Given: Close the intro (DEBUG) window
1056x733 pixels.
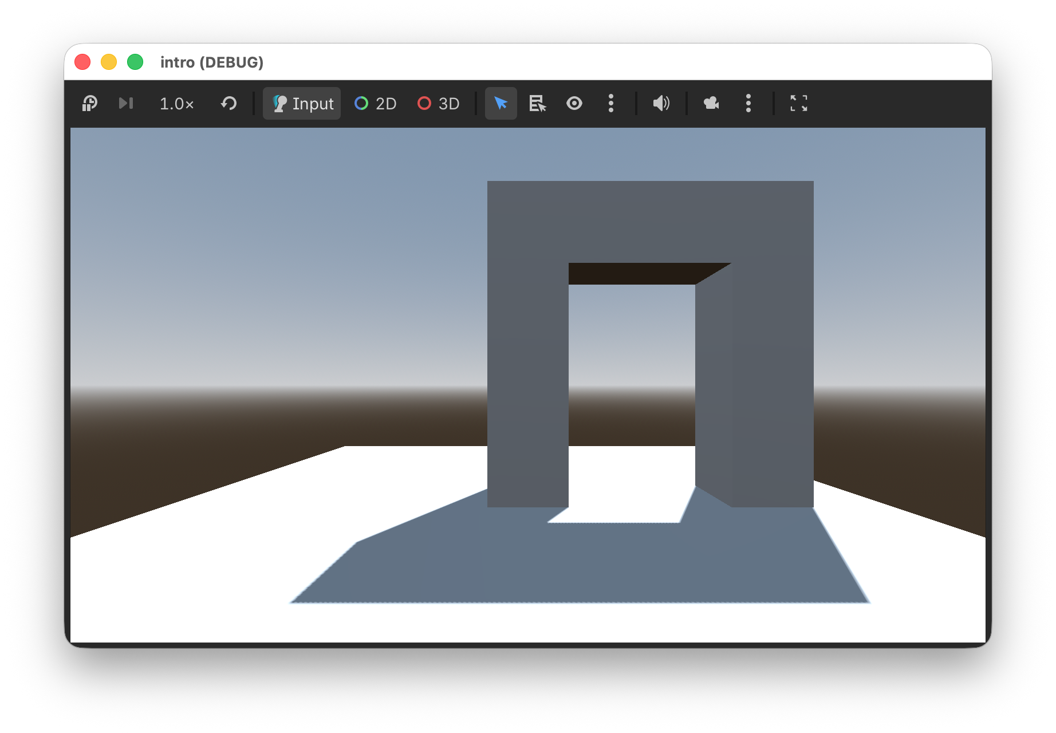Looking at the screenshot, I should [83, 62].
